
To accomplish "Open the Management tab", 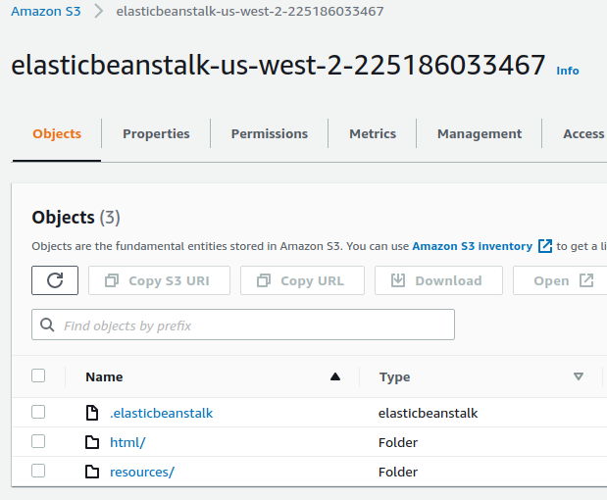I will coord(480,134).
